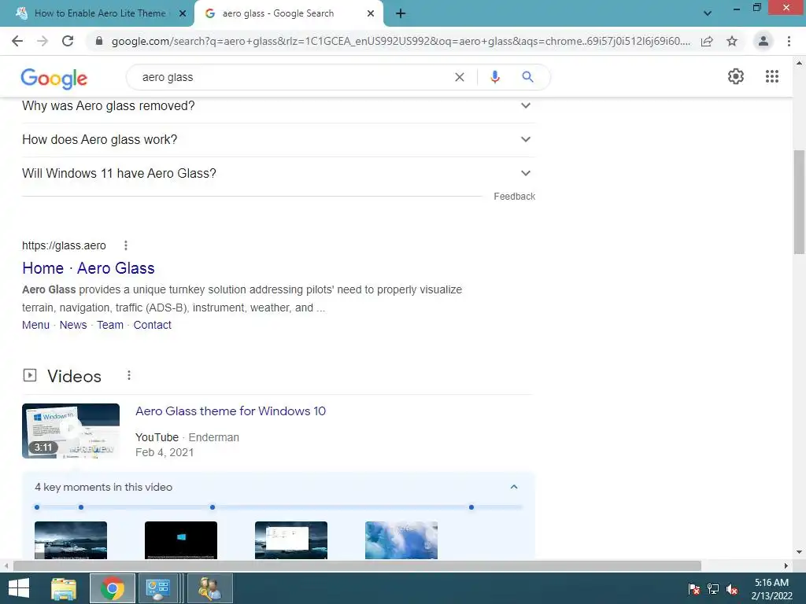The height and width of the screenshot is (604, 806).
Task: Click the "Feb 4, 2021" date text
Action: click(165, 452)
